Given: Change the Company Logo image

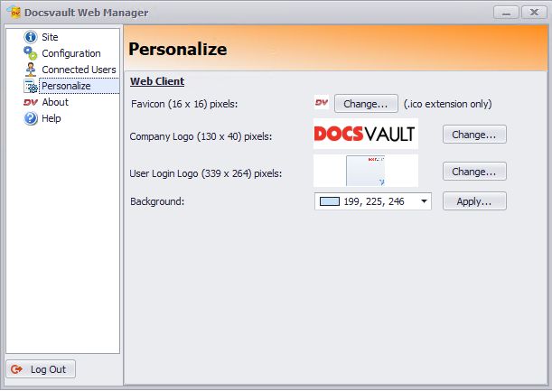Looking at the screenshot, I should pyautogui.click(x=473, y=135).
